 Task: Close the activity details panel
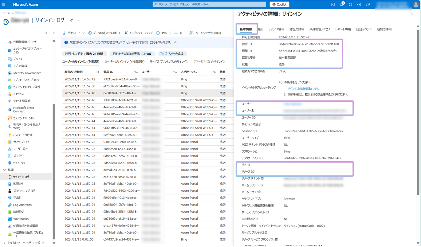(412, 14)
